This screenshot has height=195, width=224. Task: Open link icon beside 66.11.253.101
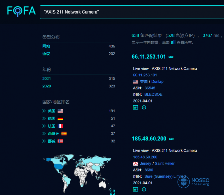(171, 57)
